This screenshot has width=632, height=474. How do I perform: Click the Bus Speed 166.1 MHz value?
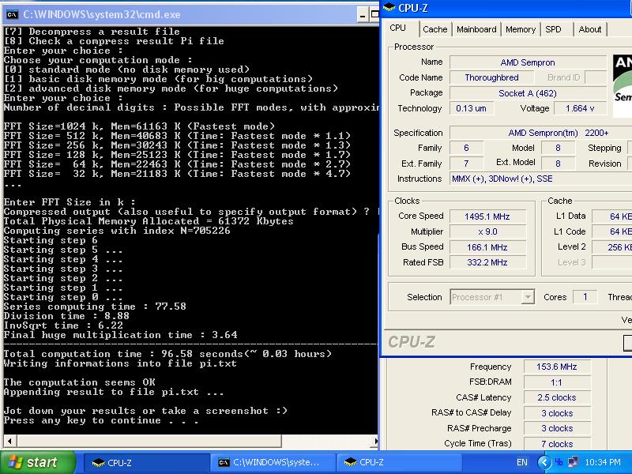pyautogui.click(x=487, y=247)
